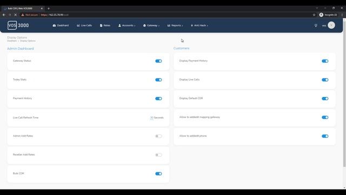Viewport: 346px width, 195px height.
Task: Go to the Rates page
Action: coord(105,25)
